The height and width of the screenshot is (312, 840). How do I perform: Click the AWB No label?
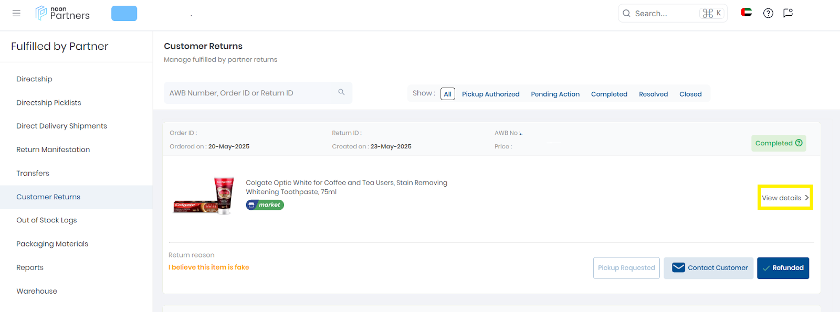pos(507,133)
